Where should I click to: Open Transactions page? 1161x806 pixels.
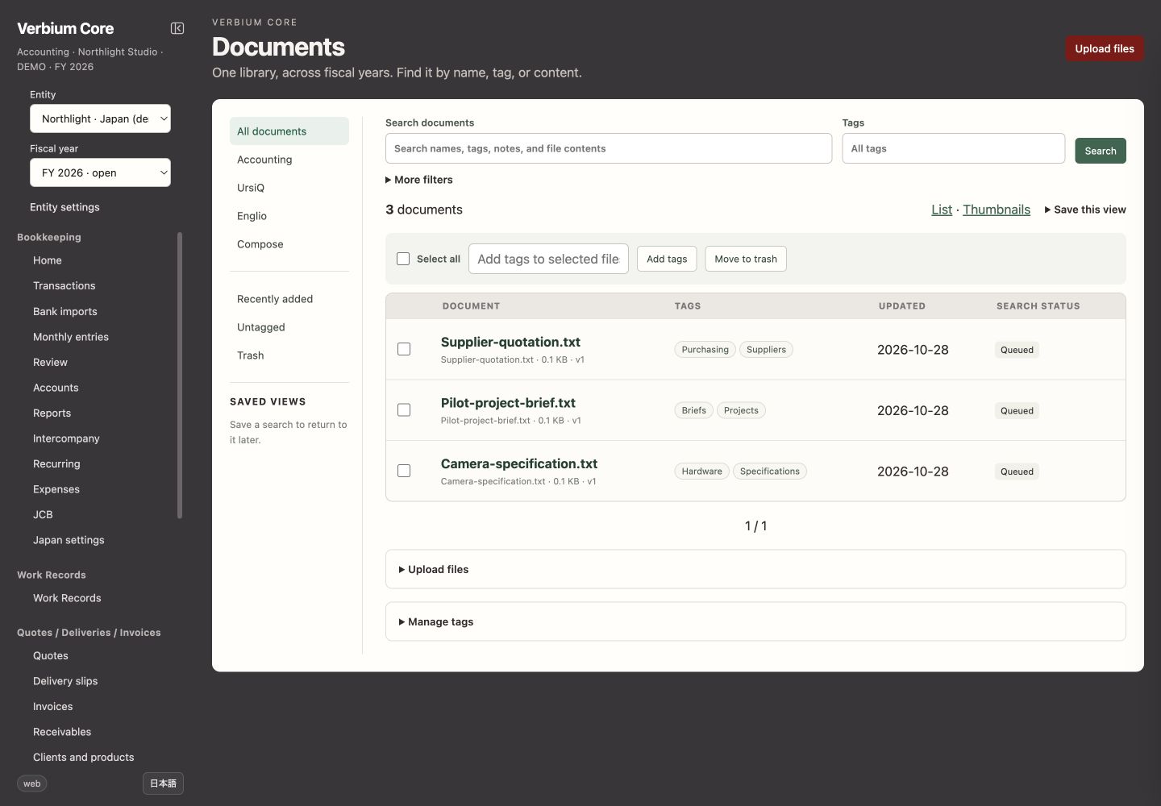tap(64, 285)
